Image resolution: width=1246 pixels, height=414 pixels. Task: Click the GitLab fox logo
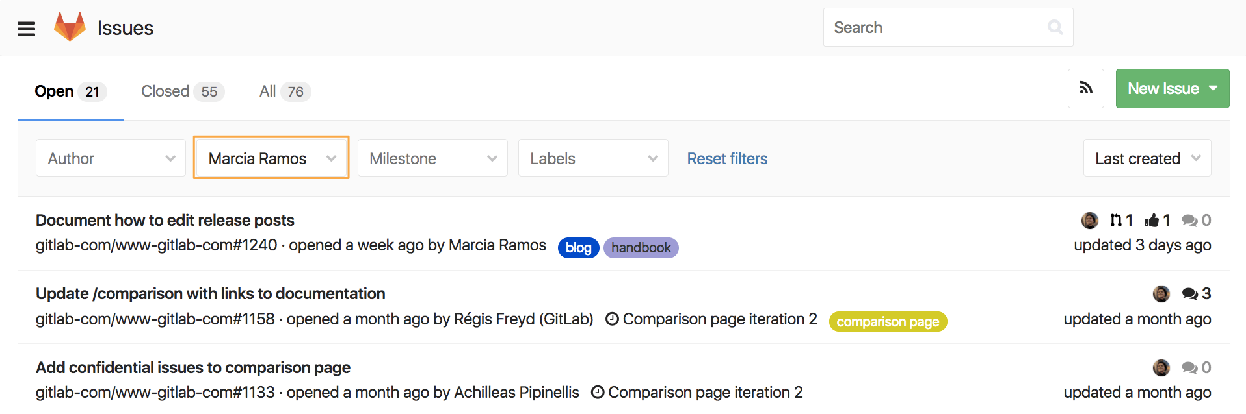click(70, 27)
